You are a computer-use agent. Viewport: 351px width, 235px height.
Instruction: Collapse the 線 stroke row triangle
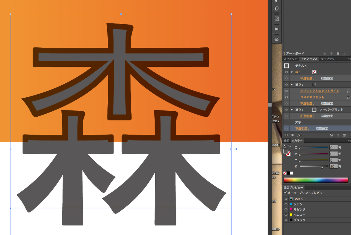click(292, 72)
